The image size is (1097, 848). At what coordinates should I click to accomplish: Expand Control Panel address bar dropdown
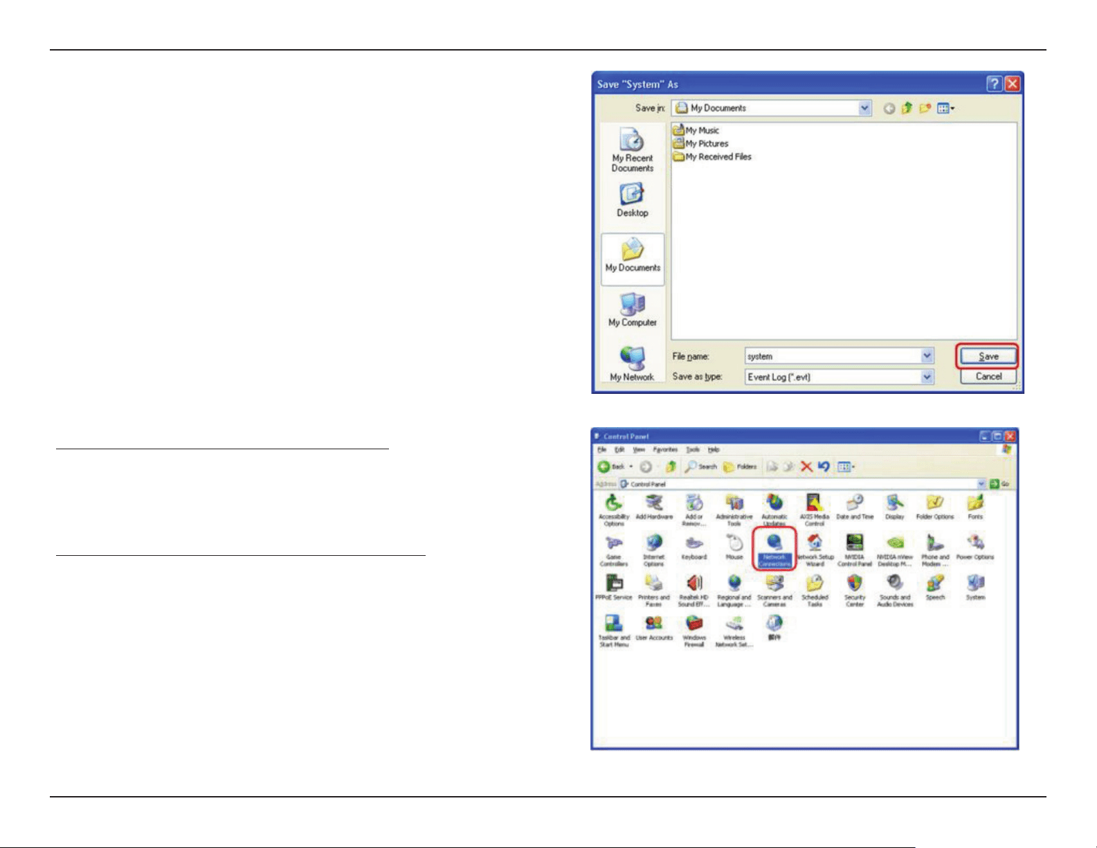click(981, 484)
